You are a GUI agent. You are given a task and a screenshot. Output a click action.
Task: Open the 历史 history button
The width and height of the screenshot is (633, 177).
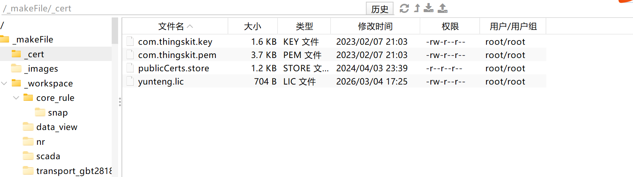pos(380,9)
